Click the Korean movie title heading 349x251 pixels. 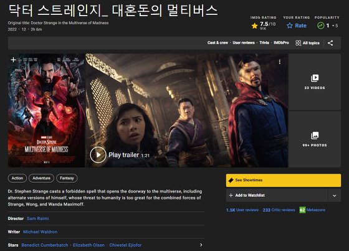113,10
